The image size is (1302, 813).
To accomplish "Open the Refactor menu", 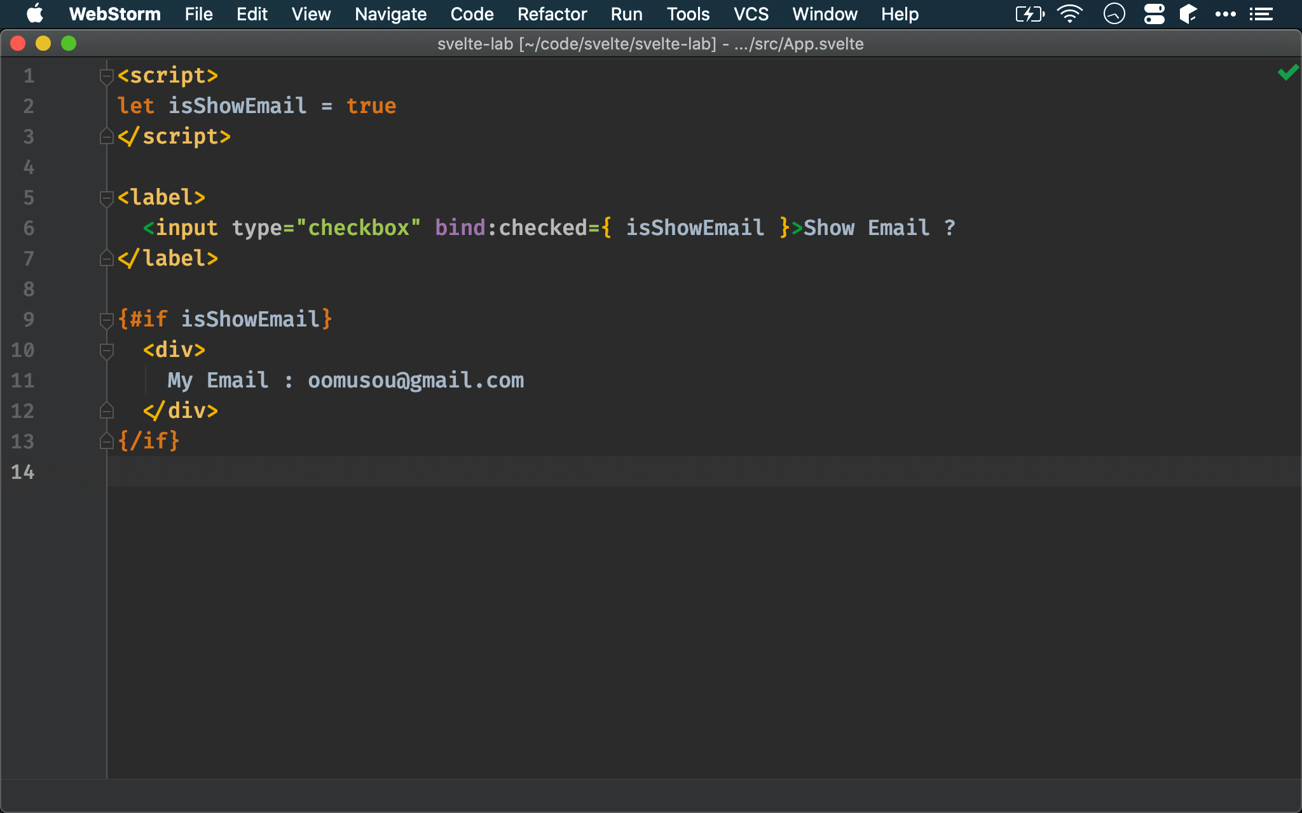I will pyautogui.click(x=552, y=13).
